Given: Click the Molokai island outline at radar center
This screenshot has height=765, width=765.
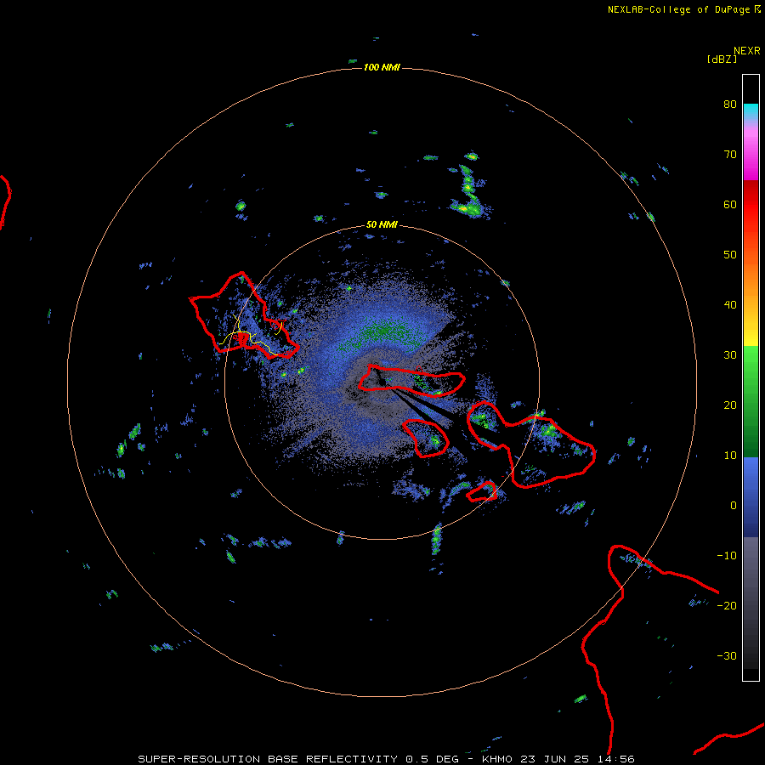Looking at the screenshot, I should 411,379.
